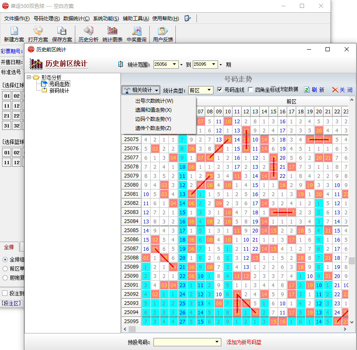Expand the 统计类型 前区 dropdown
Viewport: 357px width, 350px height.
(x=209, y=90)
